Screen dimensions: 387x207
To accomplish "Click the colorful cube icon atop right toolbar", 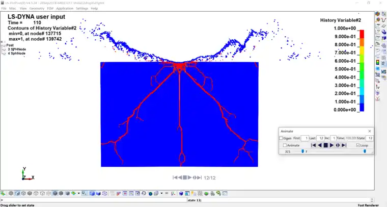I will [x=377, y=14].
